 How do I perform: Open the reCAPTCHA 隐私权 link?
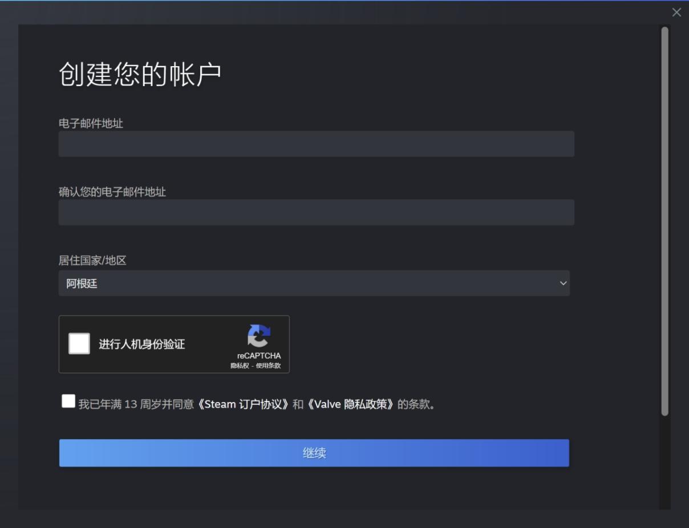pos(240,365)
